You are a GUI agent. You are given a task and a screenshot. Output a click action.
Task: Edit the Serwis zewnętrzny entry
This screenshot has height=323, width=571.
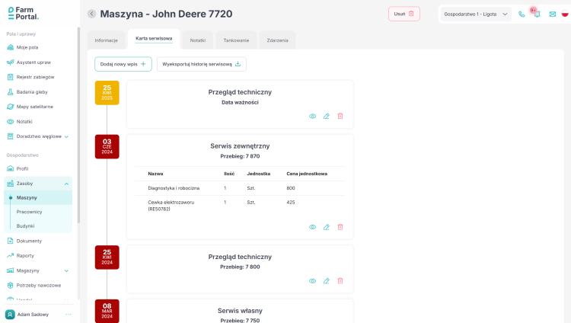tap(327, 227)
